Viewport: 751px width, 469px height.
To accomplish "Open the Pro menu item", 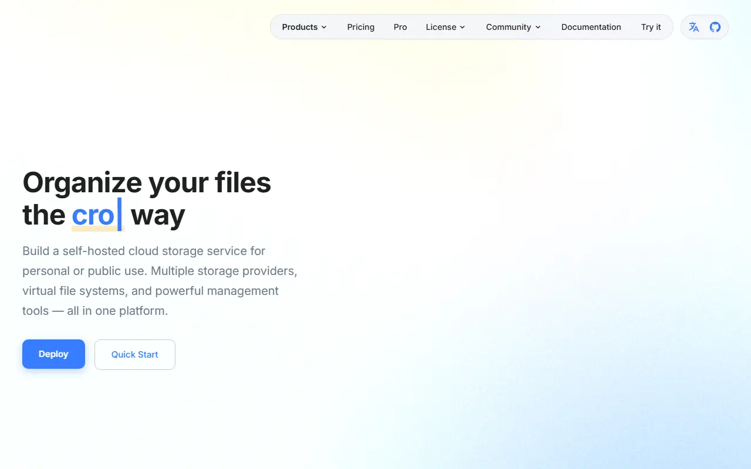I will [400, 27].
